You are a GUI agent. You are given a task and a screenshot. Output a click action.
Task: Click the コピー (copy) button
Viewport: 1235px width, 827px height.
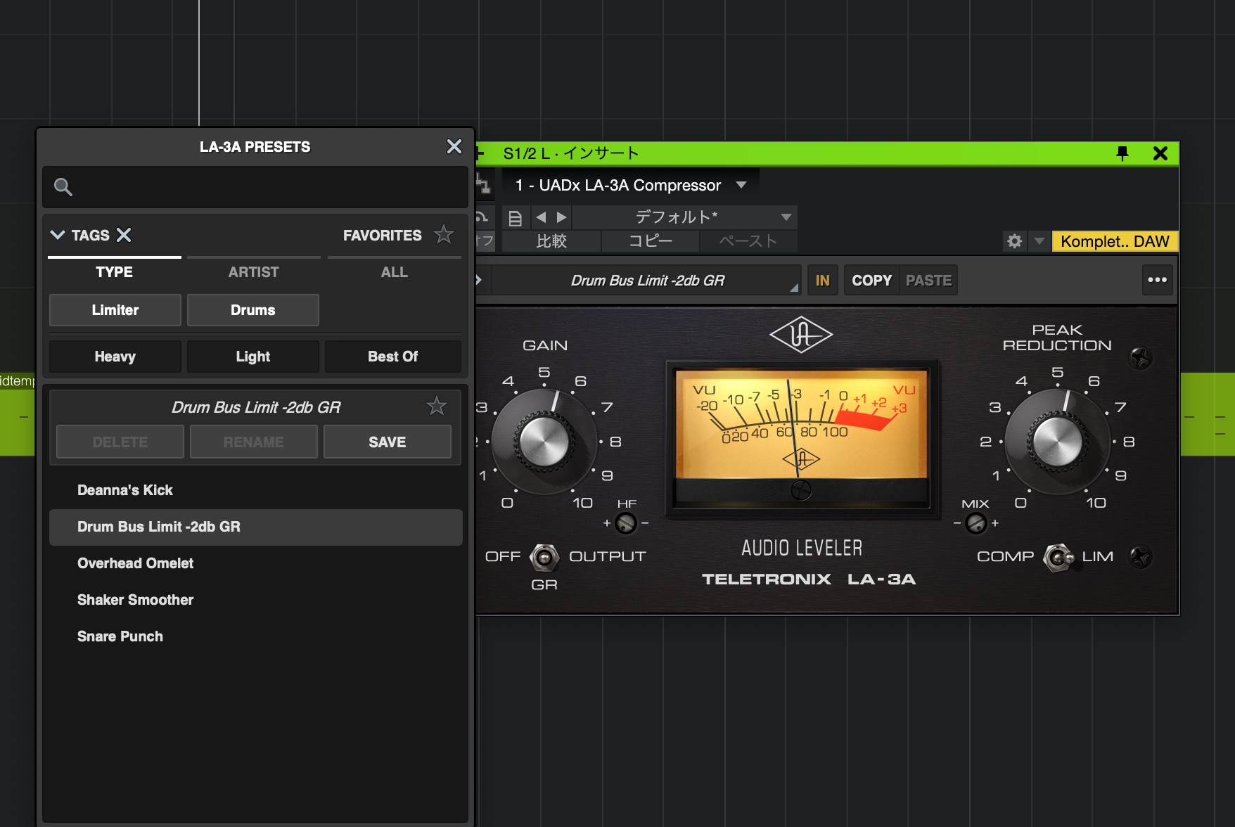(651, 241)
